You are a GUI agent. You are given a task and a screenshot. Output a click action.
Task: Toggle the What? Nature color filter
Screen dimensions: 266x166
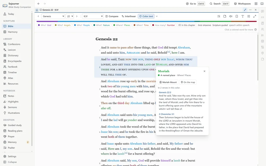(102, 25)
